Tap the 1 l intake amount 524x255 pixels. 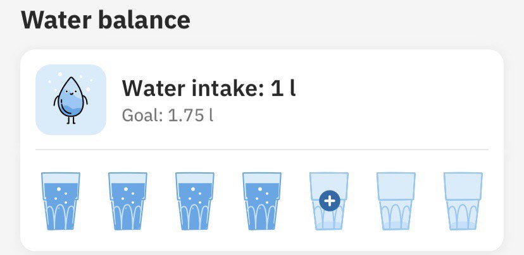(x=284, y=88)
